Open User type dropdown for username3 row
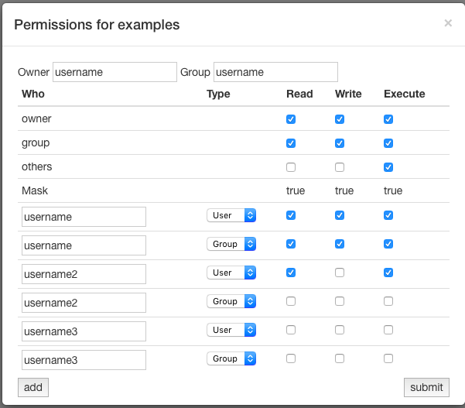 point(231,330)
